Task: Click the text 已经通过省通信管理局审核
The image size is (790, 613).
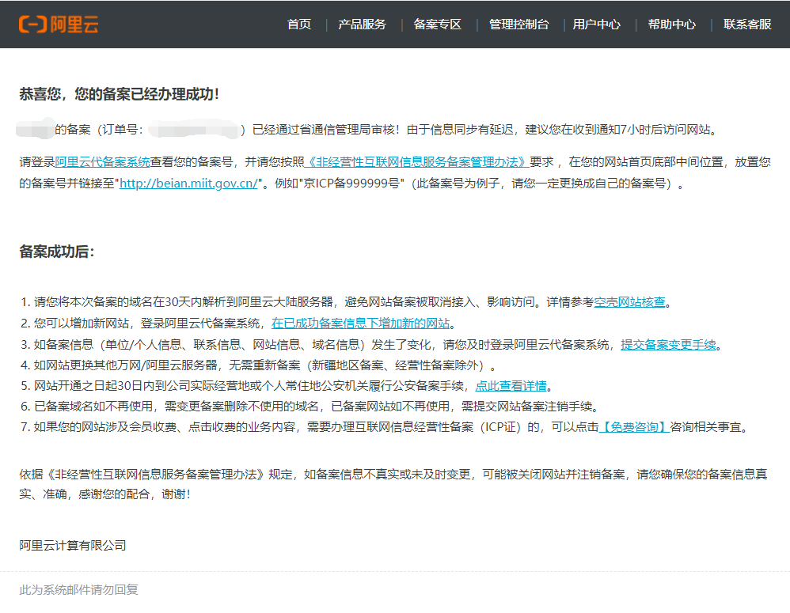Action: [x=325, y=130]
